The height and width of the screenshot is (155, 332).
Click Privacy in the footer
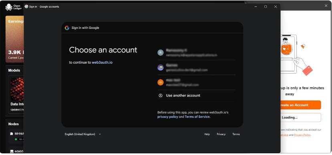click(221, 134)
